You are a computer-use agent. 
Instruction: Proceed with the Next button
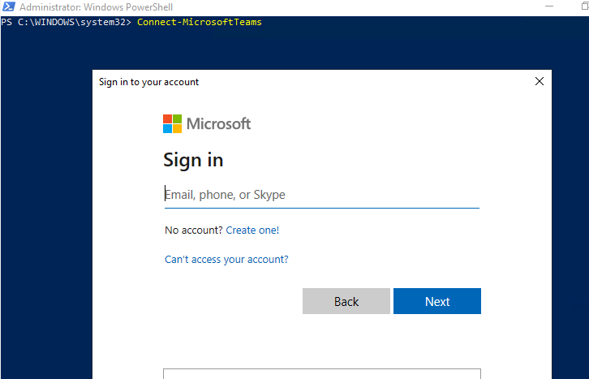[x=437, y=301]
